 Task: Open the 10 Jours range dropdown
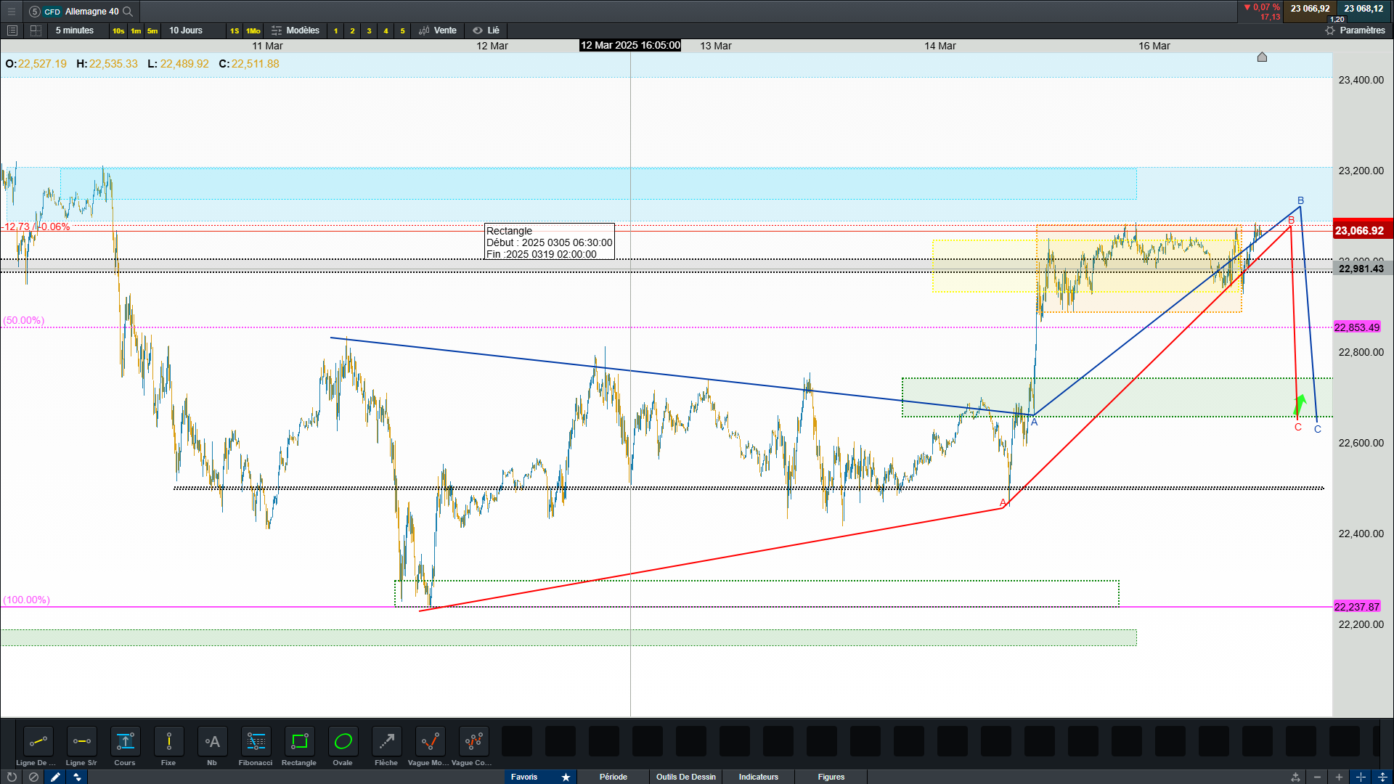coord(186,30)
